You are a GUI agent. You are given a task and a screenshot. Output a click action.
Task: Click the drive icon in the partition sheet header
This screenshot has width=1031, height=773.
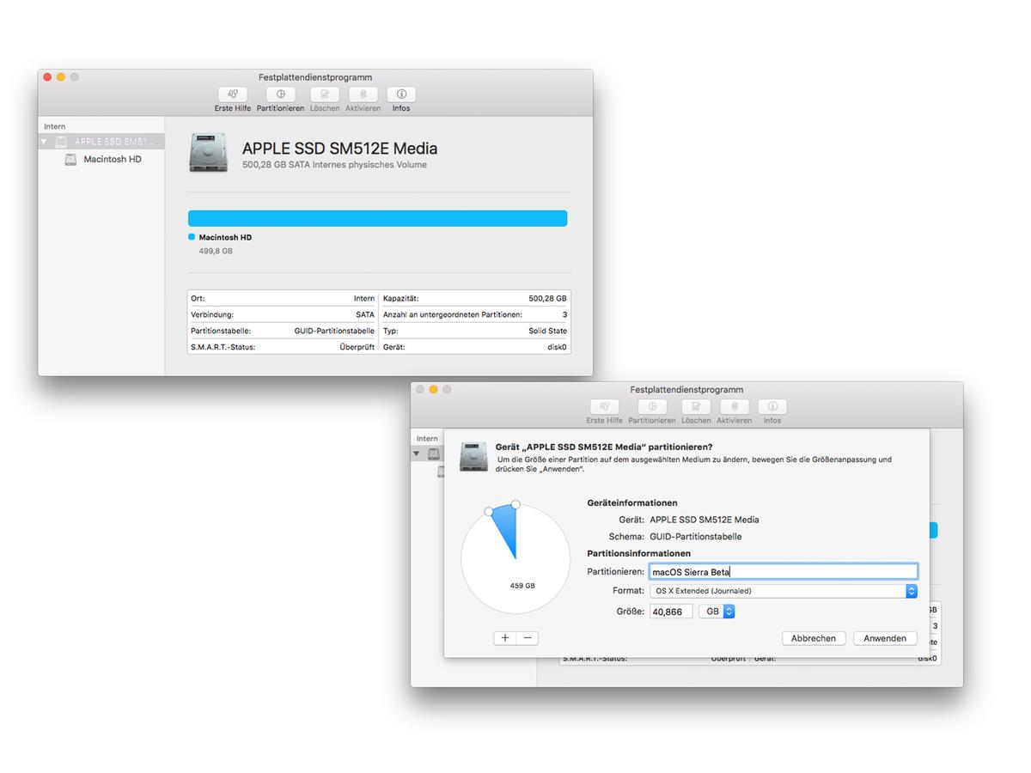click(x=474, y=457)
